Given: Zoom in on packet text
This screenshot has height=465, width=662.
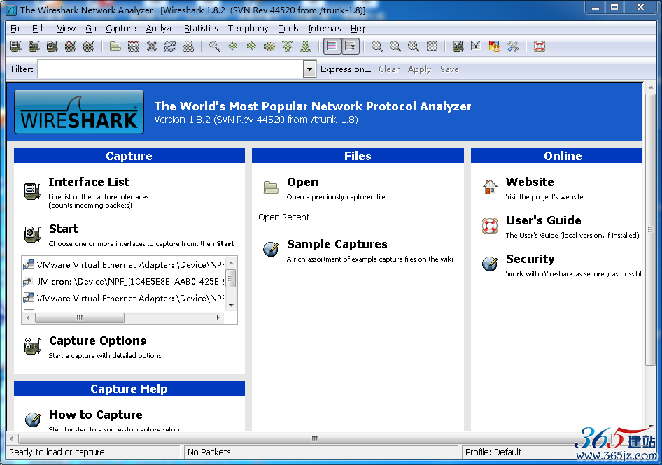Looking at the screenshot, I should coord(376,46).
